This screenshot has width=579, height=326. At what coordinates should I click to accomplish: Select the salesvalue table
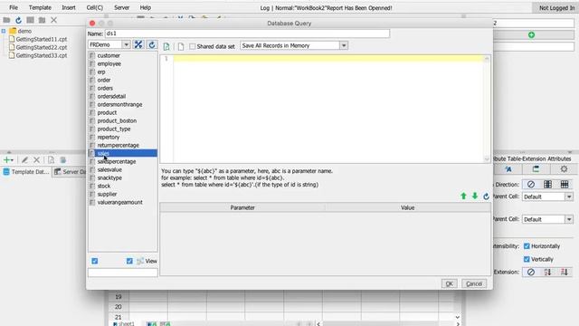(109, 169)
